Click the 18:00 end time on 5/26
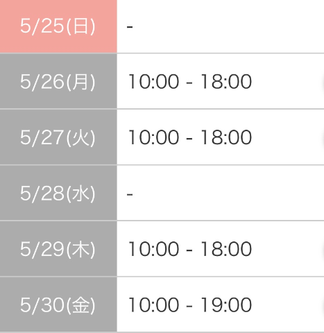Screen dimensions: 324x333 226,81
